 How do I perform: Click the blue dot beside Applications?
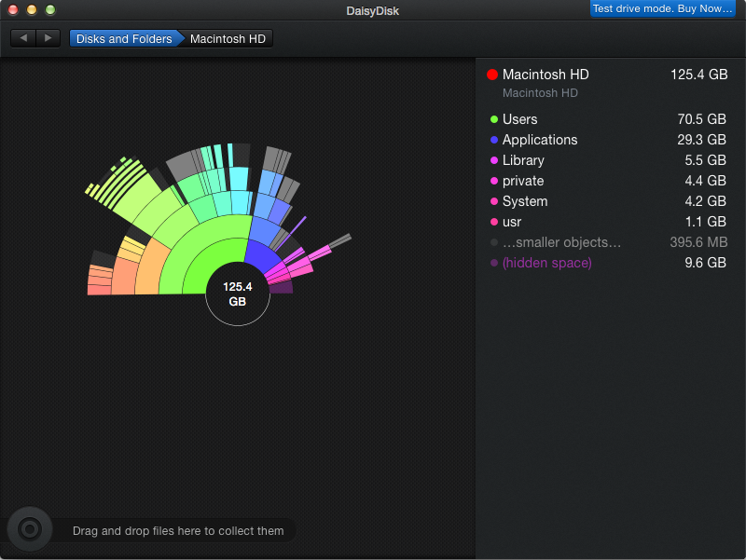coord(494,140)
